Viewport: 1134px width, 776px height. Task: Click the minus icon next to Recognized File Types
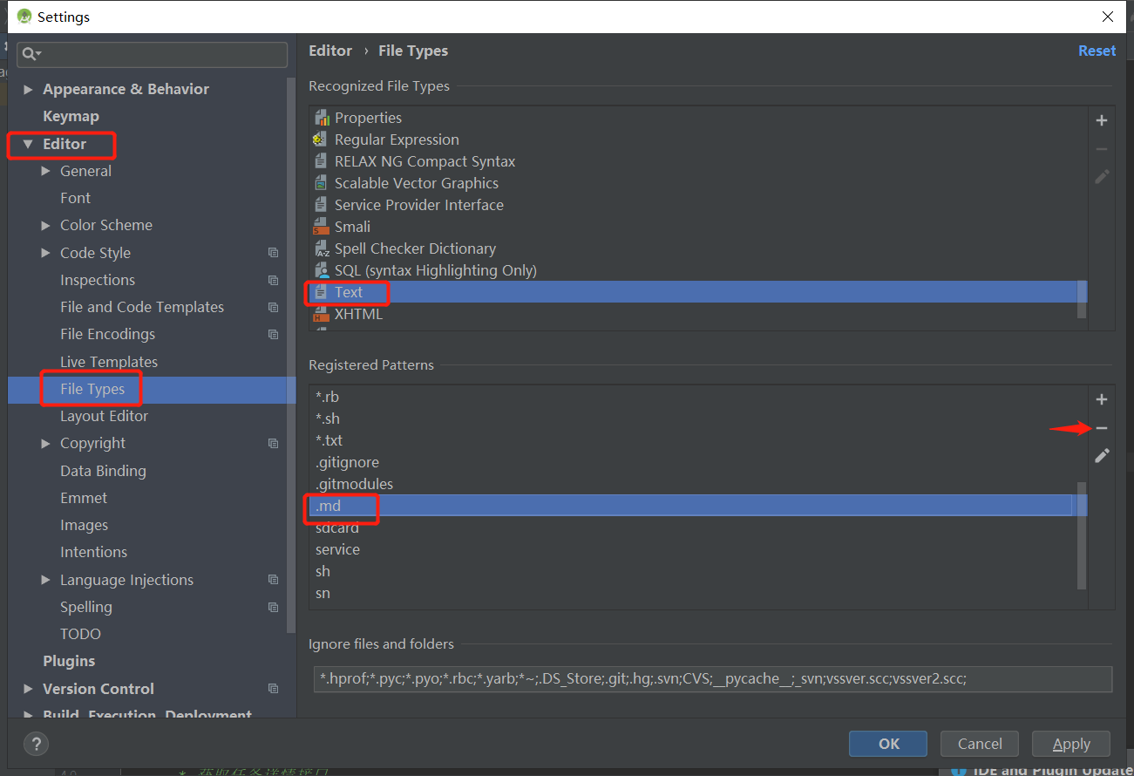click(x=1101, y=148)
